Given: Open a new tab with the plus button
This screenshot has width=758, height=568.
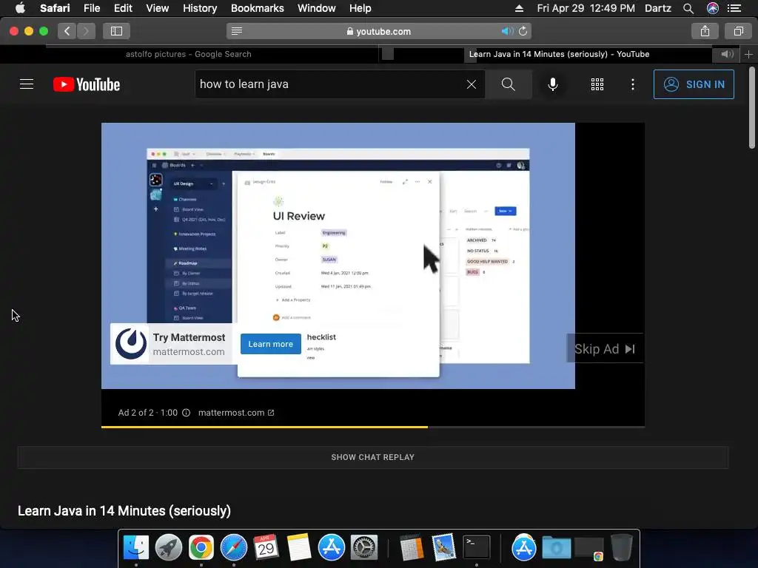Looking at the screenshot, I should point(748,55).
